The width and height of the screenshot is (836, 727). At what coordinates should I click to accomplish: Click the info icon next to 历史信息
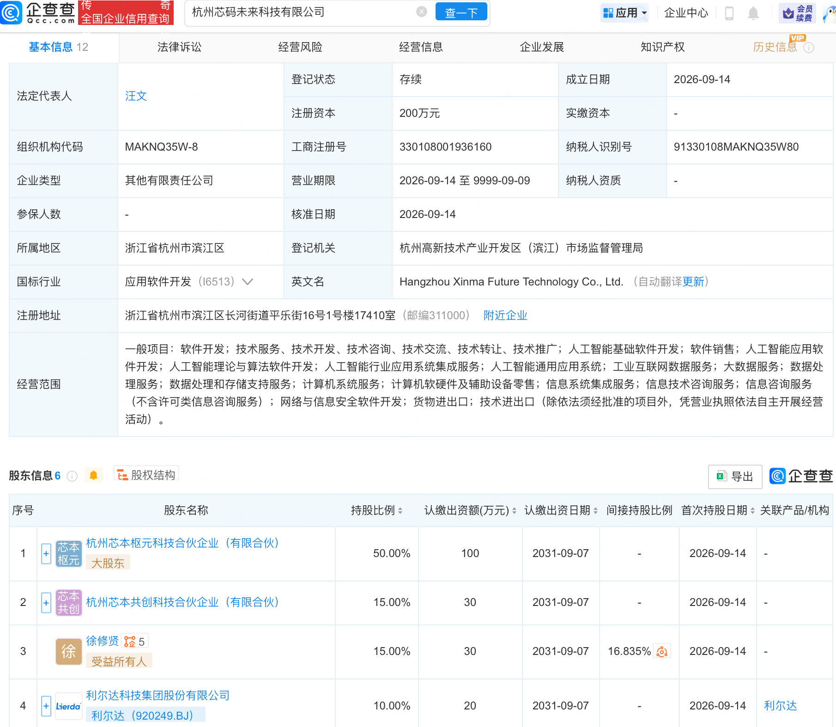point(809,48)
